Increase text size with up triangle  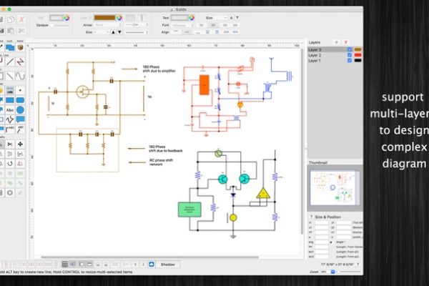(x=231, y=18)
